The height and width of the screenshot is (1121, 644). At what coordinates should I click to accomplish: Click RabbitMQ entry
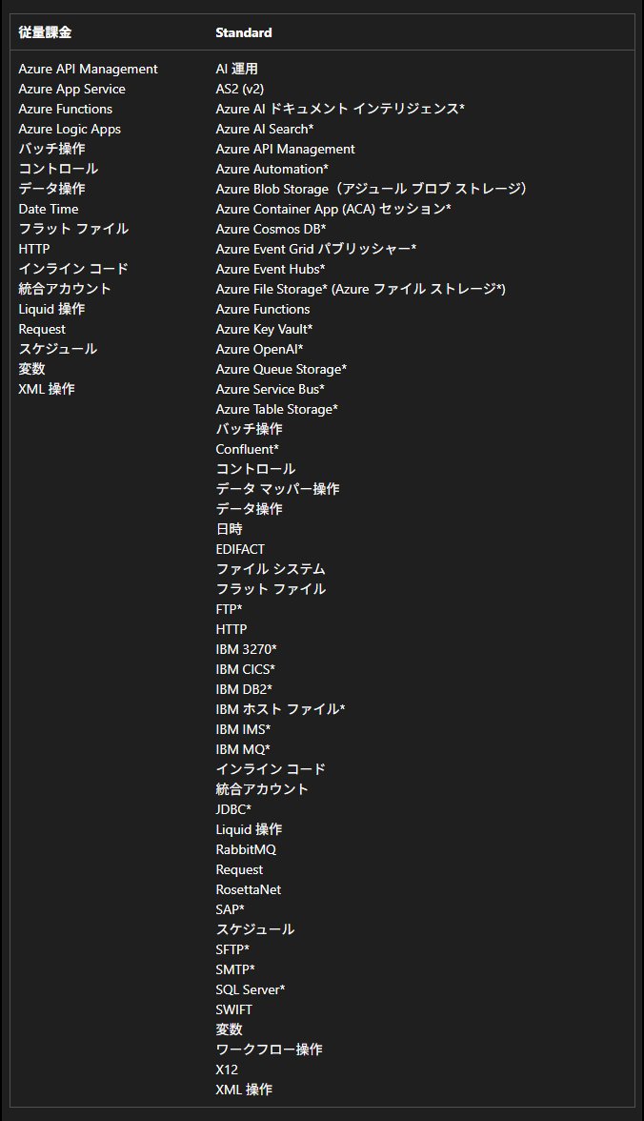click(x=246, y=849)
